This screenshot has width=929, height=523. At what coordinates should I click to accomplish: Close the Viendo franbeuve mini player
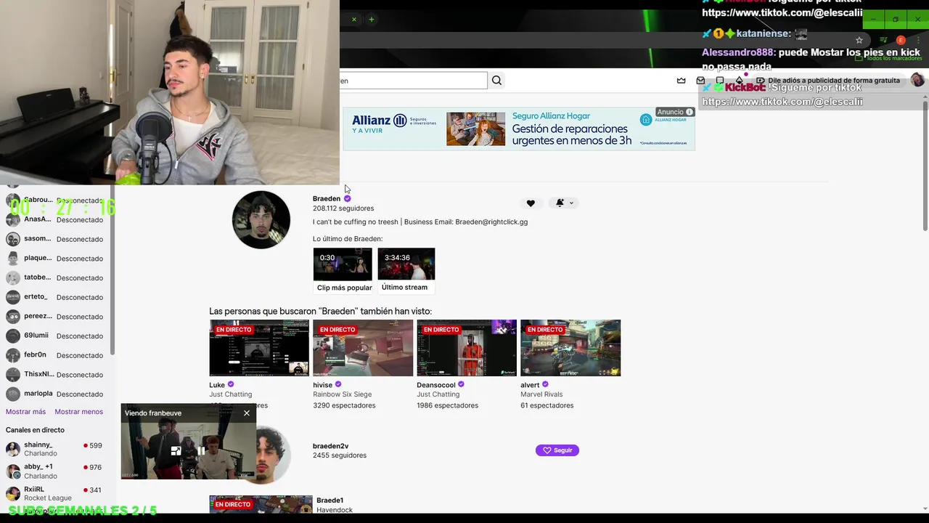(x=247, y=413)
